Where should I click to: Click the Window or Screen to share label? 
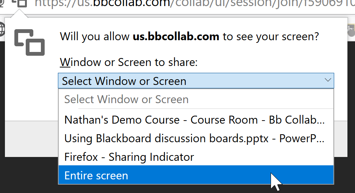click(x=129, y=62)
